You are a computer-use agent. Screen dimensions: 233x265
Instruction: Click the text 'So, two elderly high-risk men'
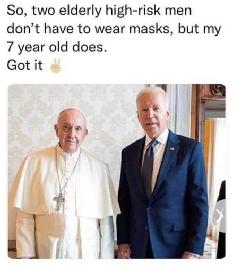click(x=99, y=11)
